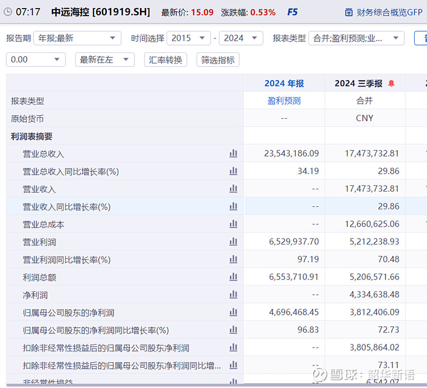Viewport: 427px width, 388px height.
Task: Select the 归属母公司股东的净利润 row label
Action: (x=69, y=313)
